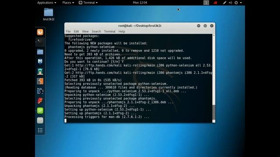This screenshot has height=157, width=280.
Task: Maximize the terminal window
Action: point(205,26)
